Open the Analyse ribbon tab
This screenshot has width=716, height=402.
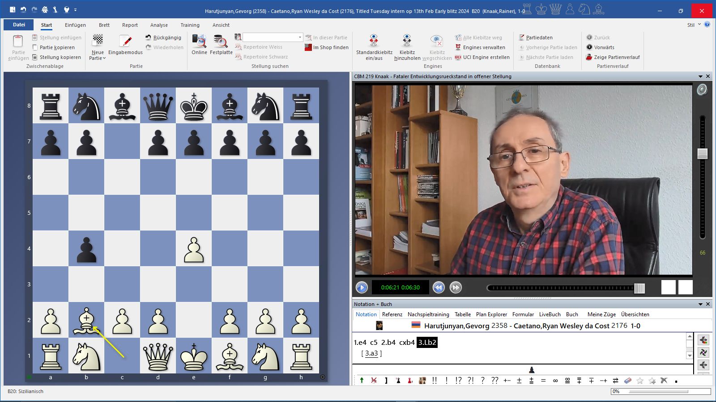(x=159, y=25)
